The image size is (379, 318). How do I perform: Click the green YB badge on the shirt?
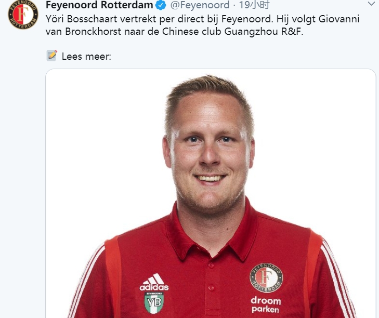(154, 302)
